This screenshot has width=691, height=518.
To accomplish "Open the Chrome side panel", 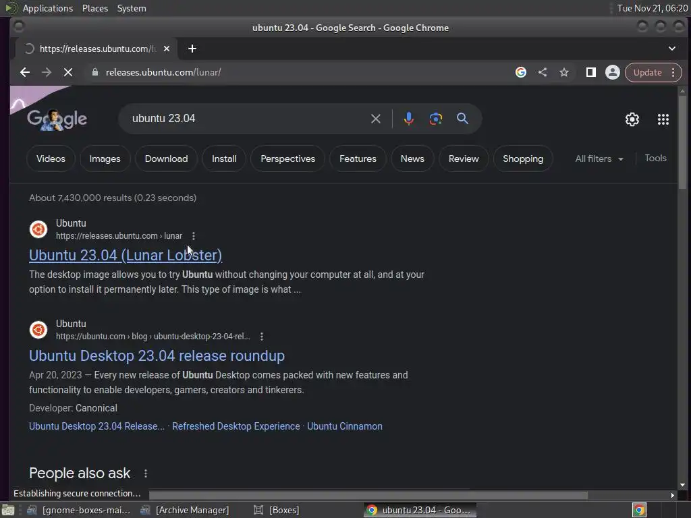I will pos(591,72).
